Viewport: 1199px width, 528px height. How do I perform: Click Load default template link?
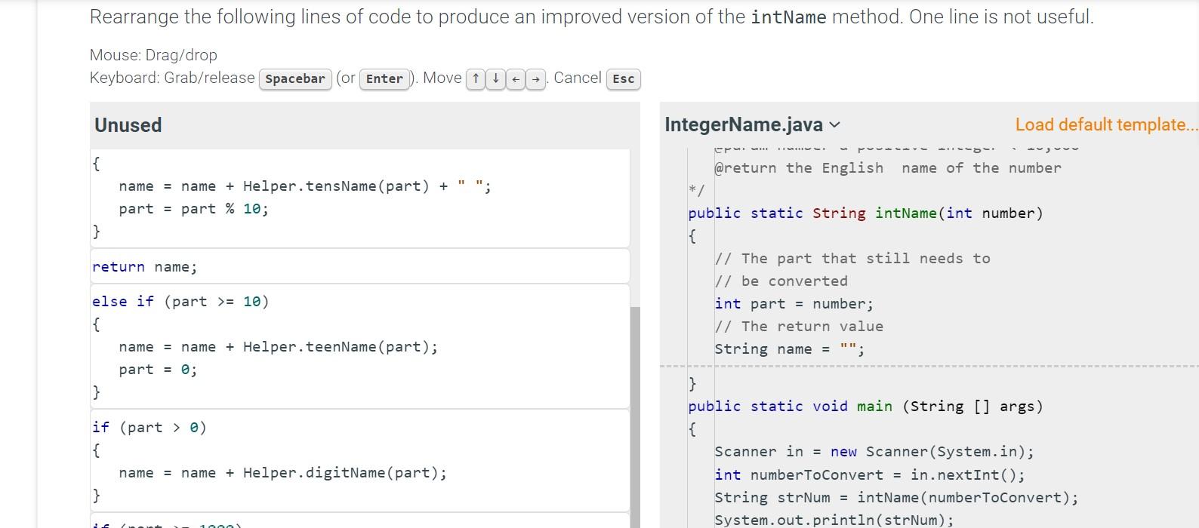(1105, 125)
